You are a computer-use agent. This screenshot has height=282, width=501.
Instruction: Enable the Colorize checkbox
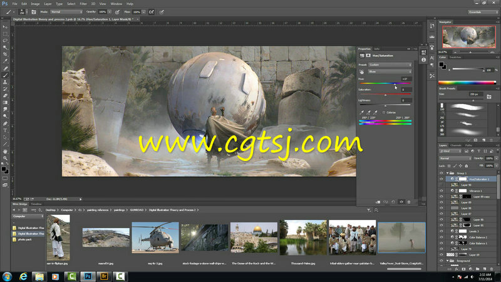[384, 113]
